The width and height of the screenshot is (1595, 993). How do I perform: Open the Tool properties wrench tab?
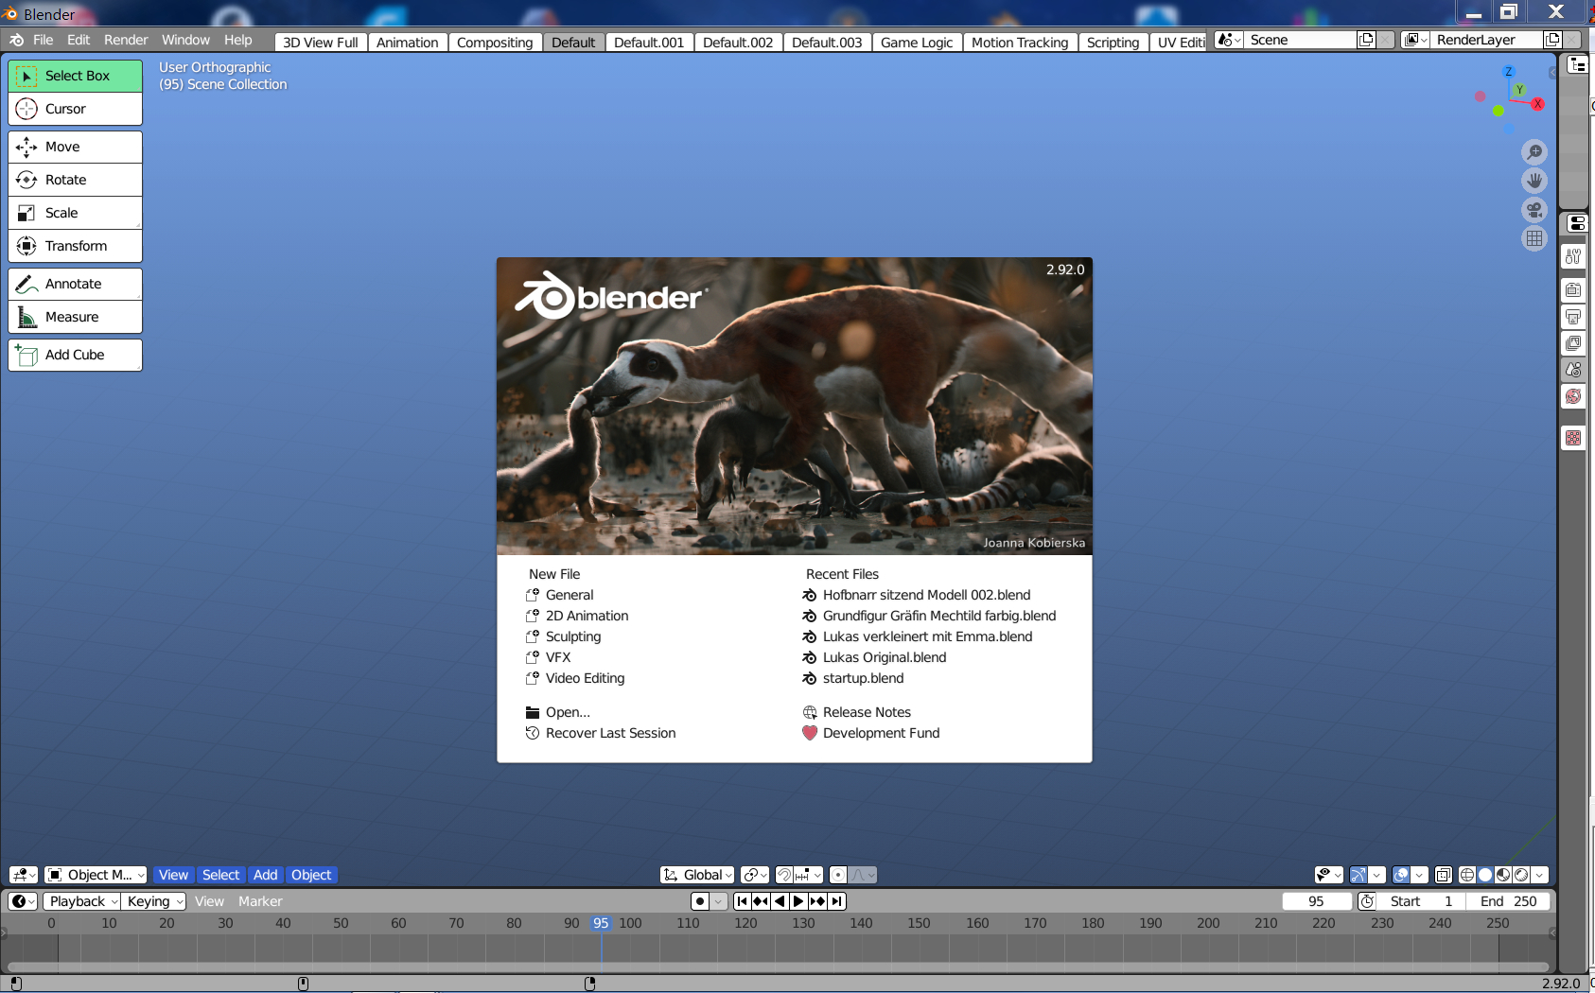point(1573,256)
